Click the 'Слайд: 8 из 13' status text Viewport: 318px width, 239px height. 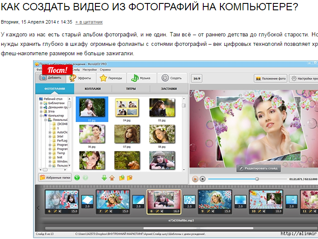(x=45, y=234)
